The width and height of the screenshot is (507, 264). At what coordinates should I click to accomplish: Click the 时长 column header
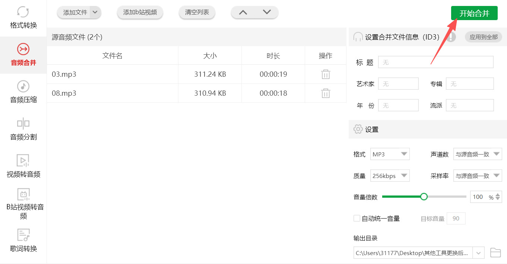(273, 55)
